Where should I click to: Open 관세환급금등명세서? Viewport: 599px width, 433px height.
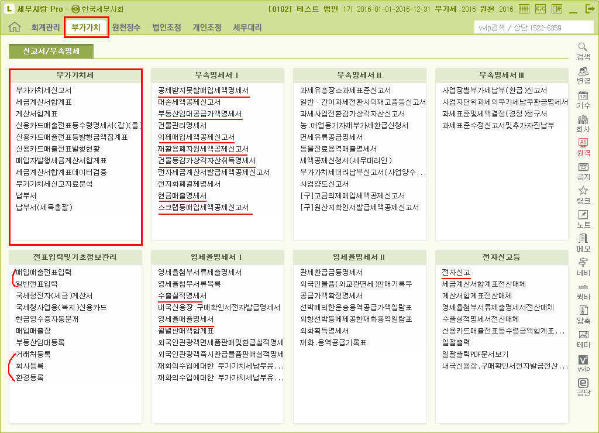pyautogui.click(x=331, y=273)
